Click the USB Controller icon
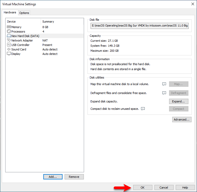Screen dimensions: 197x192 point(9,45)
